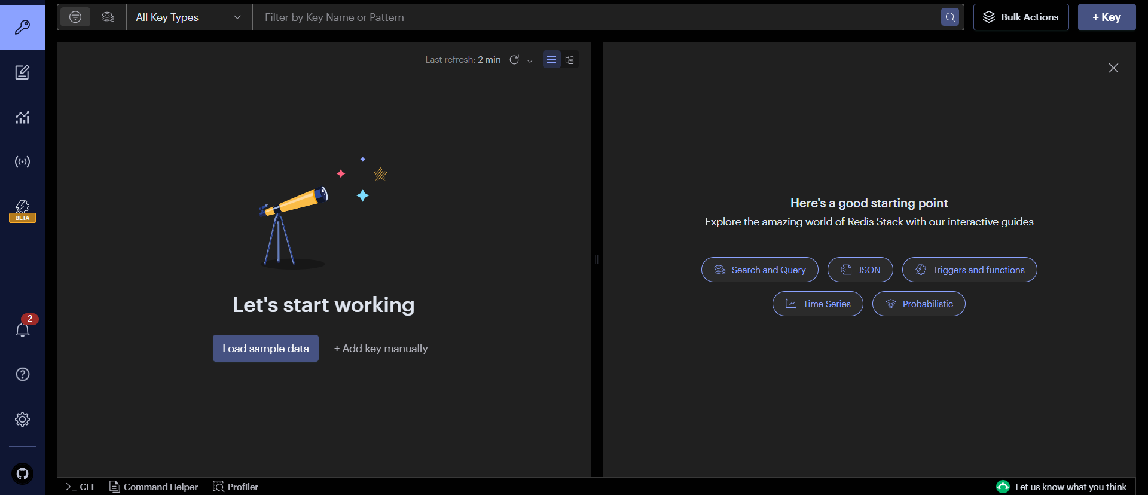The width and height of the screenshot is (1148, 495).
Task: Open the Browser key icon in sidebar
Action: pos(22,27)
